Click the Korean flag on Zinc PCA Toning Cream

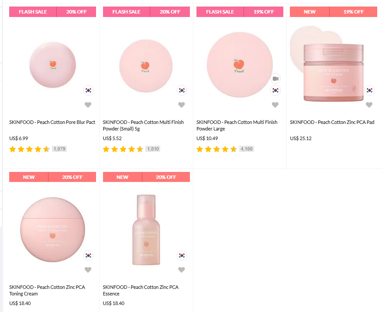88,255
